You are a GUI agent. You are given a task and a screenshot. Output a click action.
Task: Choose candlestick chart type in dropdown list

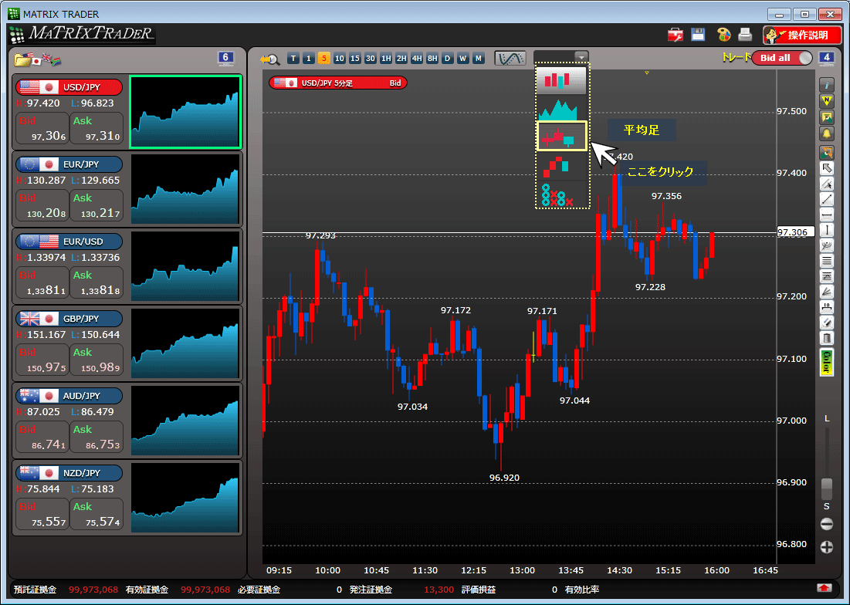pyautogui.click(x=561, y=80)
